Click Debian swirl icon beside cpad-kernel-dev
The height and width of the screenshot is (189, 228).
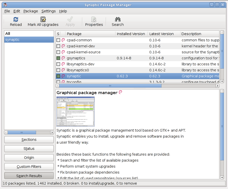(x=63, y=46)
